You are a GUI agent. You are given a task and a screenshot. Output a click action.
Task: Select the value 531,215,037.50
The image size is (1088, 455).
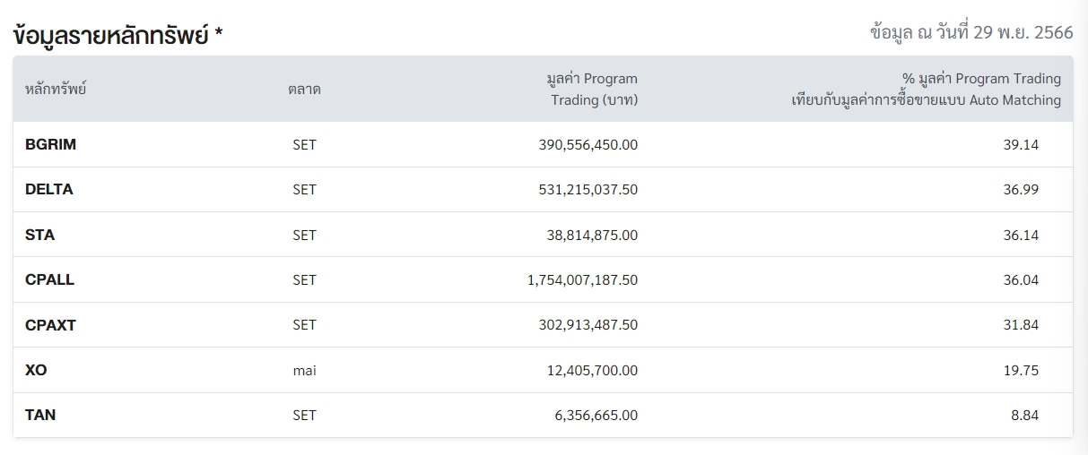click(588, 190)
